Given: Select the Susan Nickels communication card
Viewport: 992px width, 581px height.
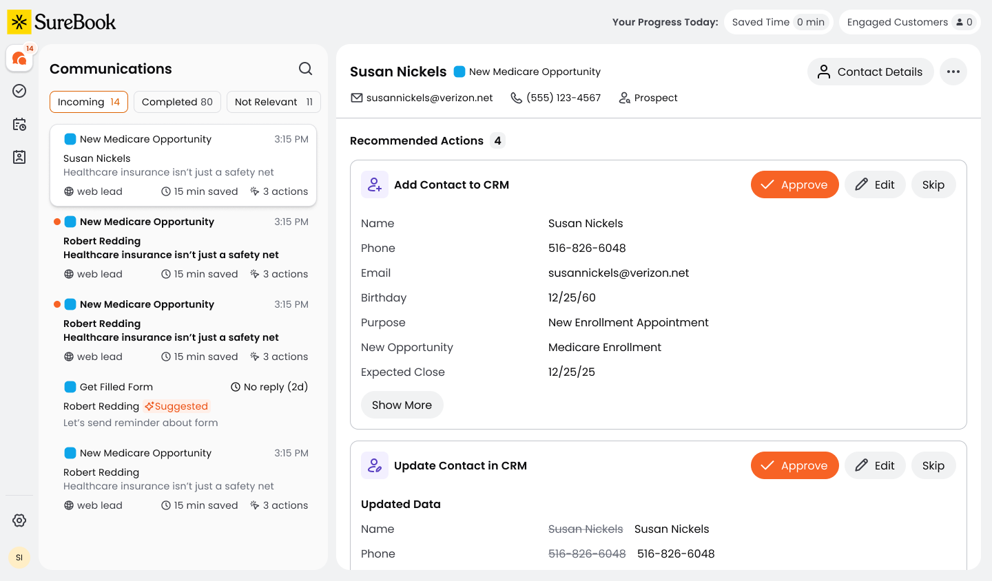Looking at the screenshot, I should [183, 165].
